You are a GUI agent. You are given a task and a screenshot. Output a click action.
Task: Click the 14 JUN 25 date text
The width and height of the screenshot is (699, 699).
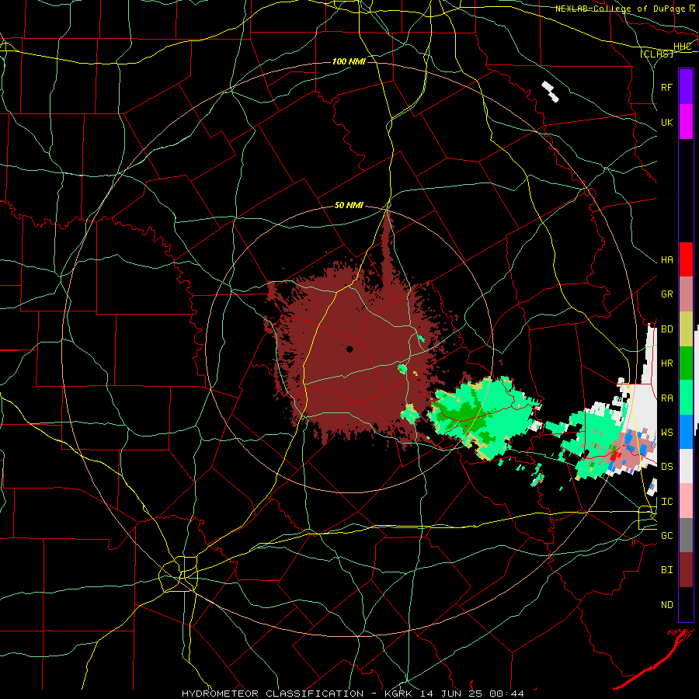(451, 694)
